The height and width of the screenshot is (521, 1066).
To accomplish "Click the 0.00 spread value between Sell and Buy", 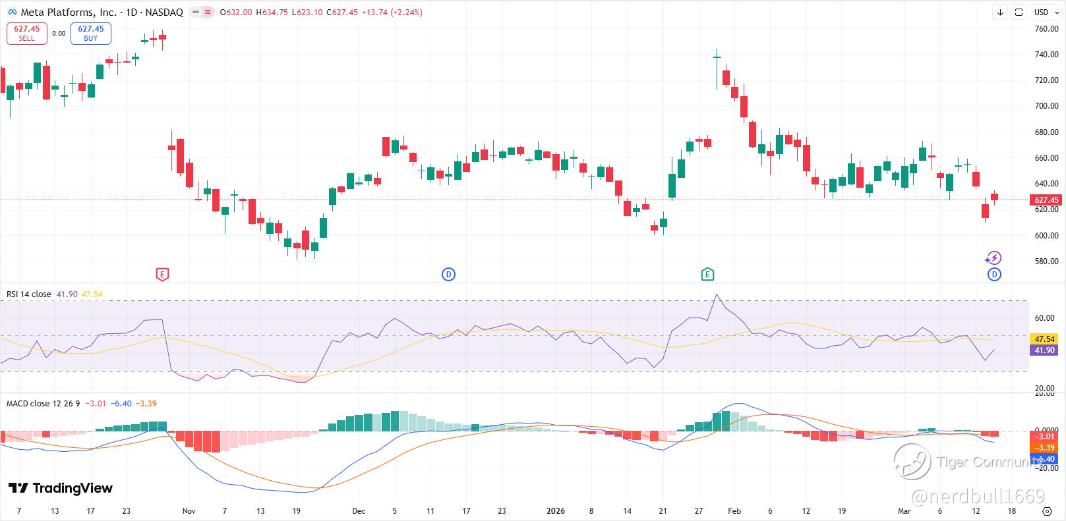I will point(59,33).
